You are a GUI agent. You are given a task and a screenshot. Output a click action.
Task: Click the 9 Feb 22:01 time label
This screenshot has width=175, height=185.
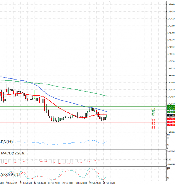[12, 183]
